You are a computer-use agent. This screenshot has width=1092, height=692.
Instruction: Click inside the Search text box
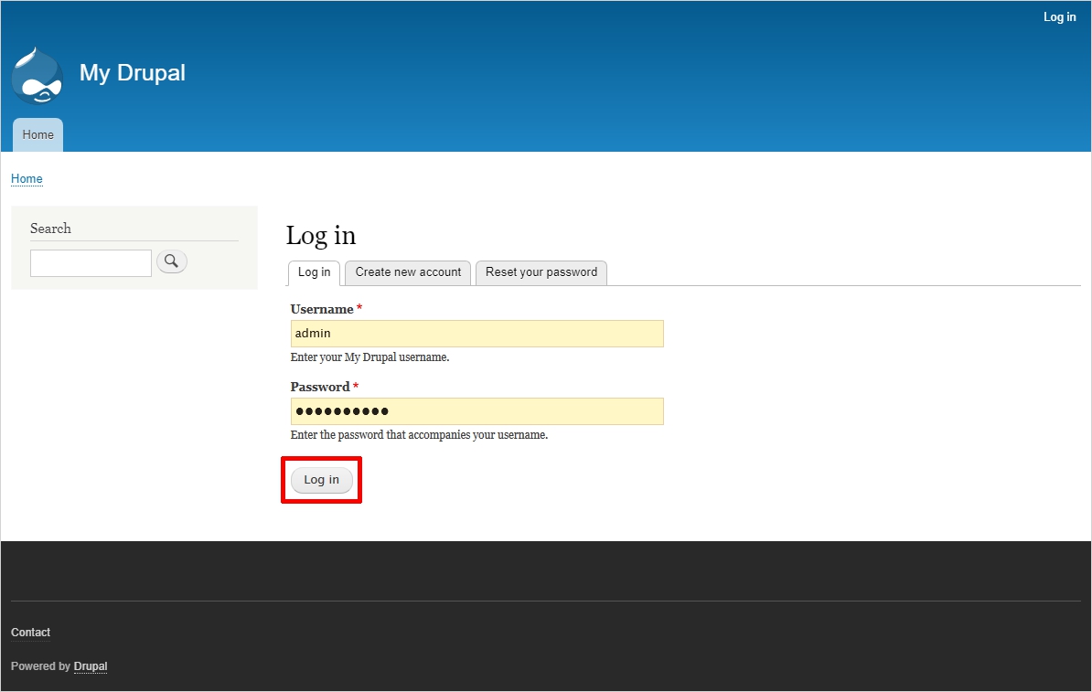click(x=91, y=263)
